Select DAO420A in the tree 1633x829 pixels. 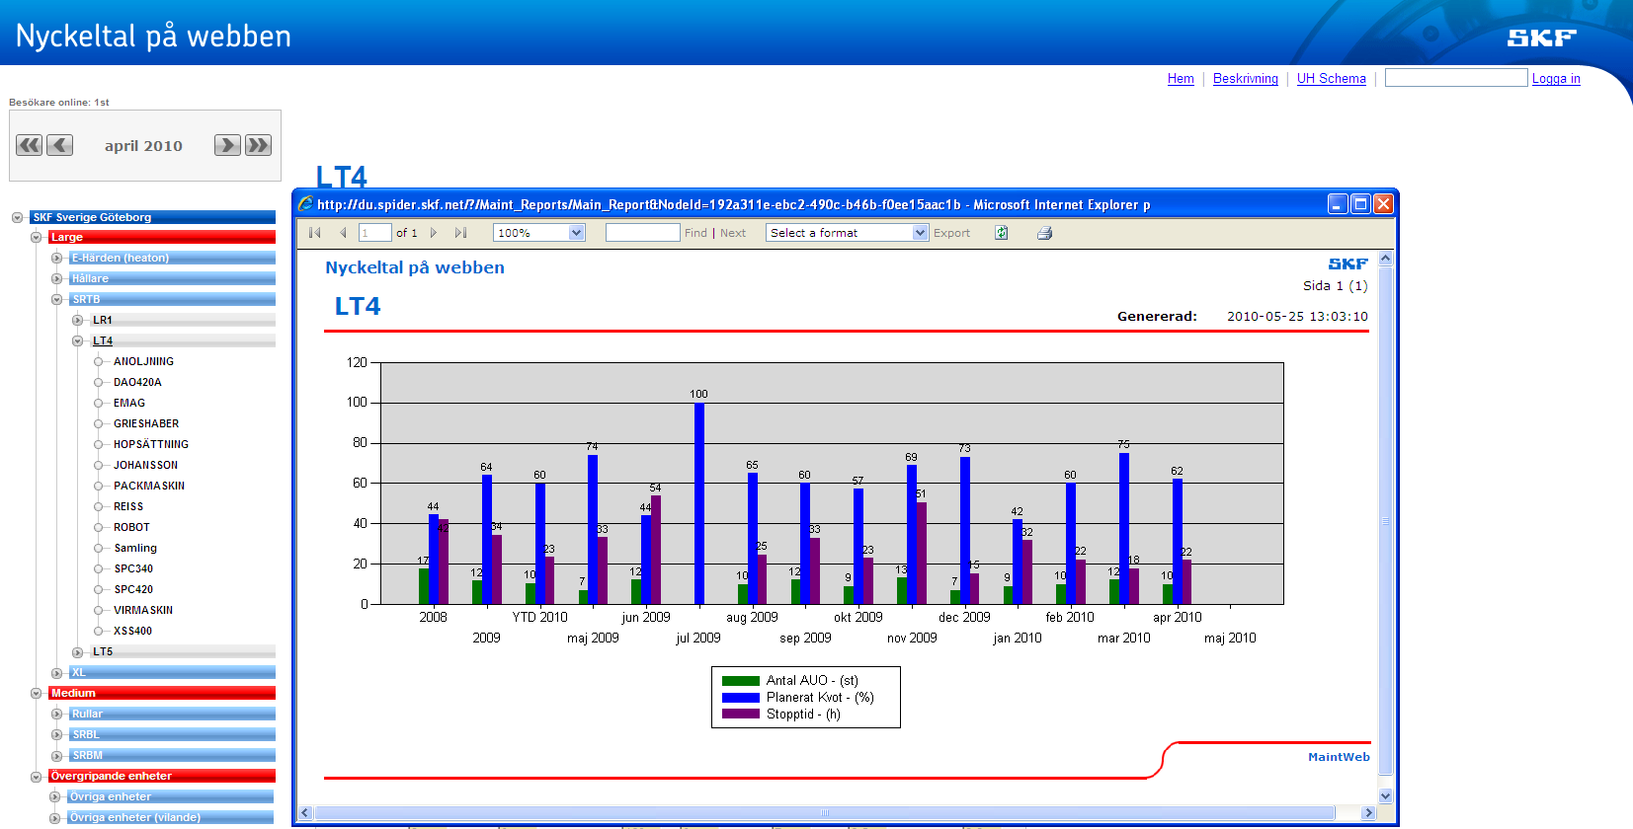pyautogui.click(x=137, y=382)
